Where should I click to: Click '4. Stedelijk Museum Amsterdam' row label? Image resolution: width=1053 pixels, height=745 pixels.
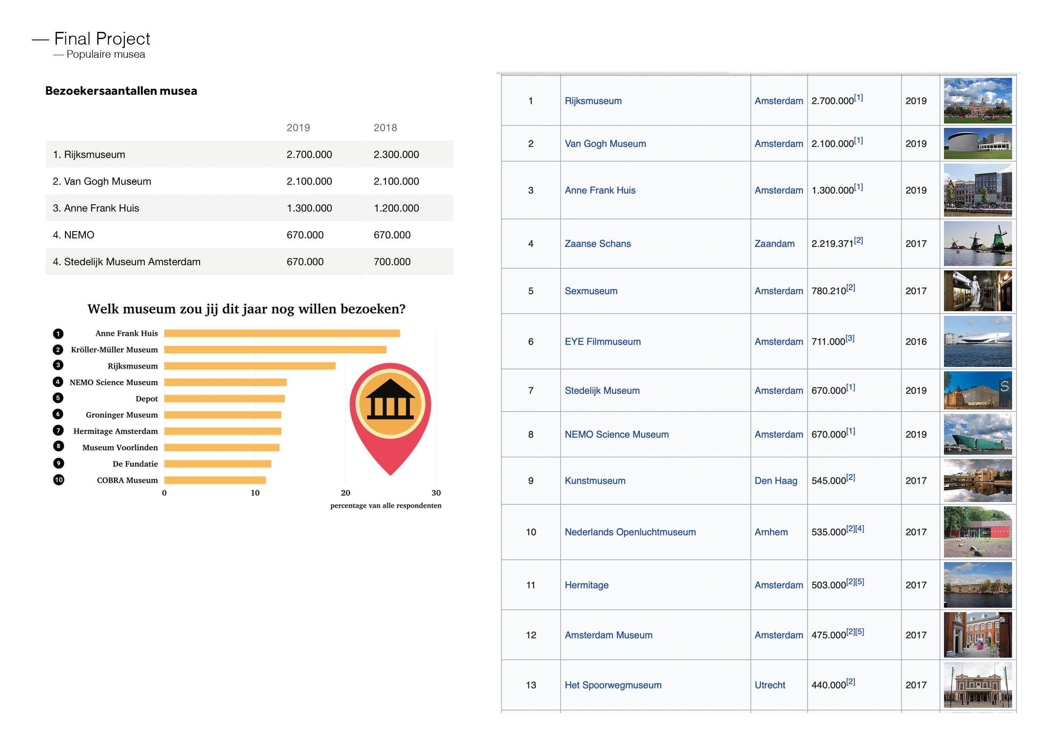tap(127, 262)
